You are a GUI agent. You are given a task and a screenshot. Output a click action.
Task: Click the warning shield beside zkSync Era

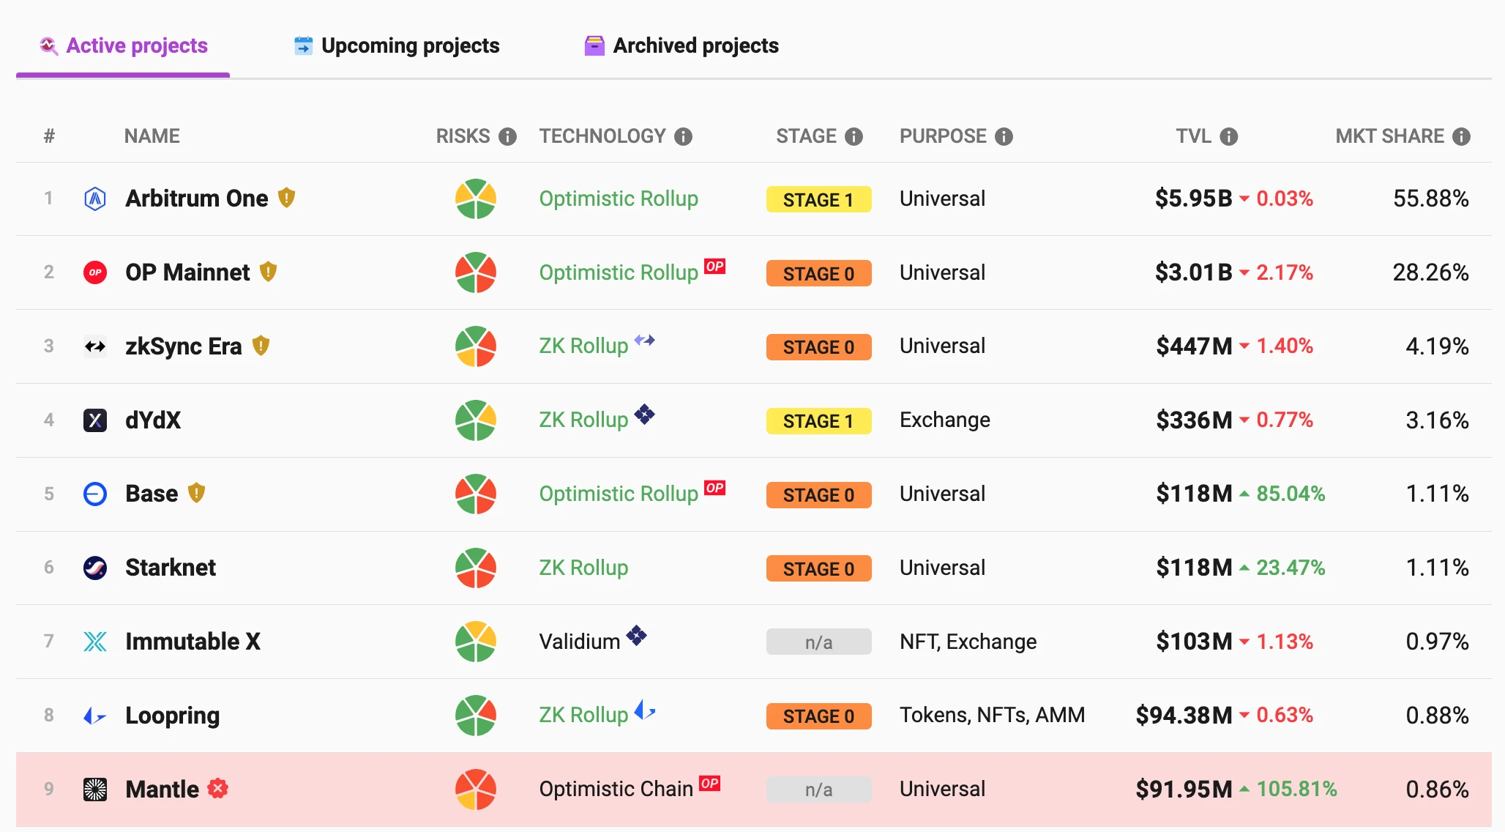click(261, 346)
